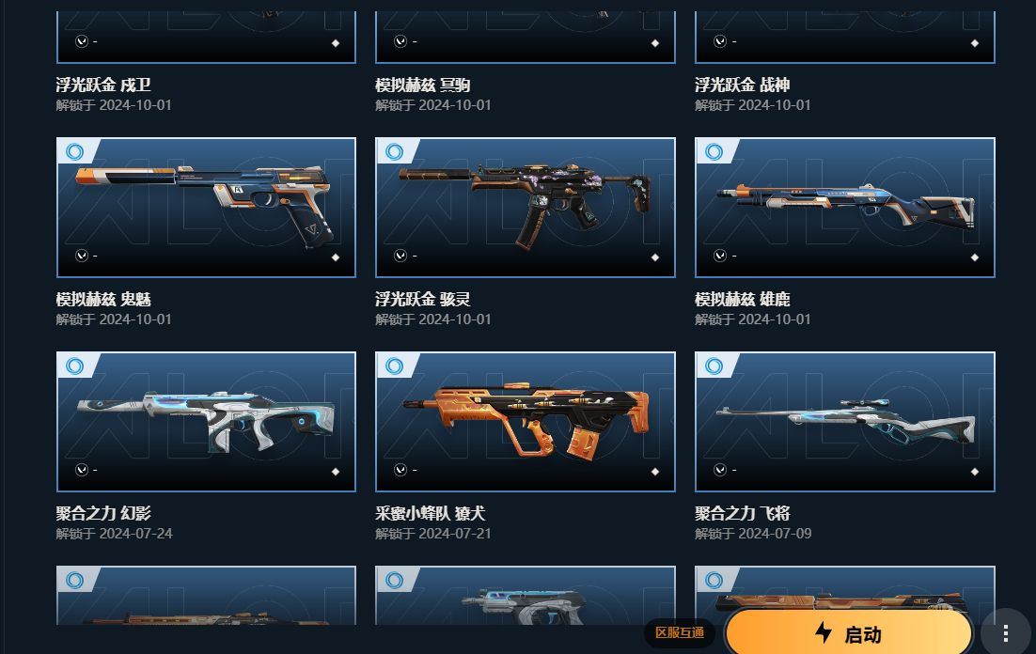The width and height of the screenshot is (1036, 654).
Task: Click the 浮光跃金 戍卫 skin title
Action: tap(103, 85)
